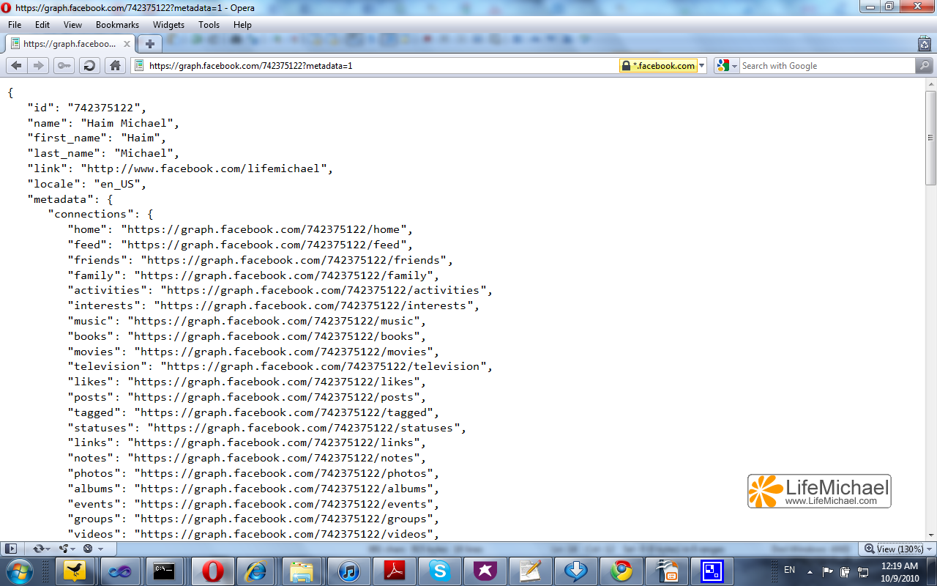Click the page icon in the address bar

(x=139, y=66)
